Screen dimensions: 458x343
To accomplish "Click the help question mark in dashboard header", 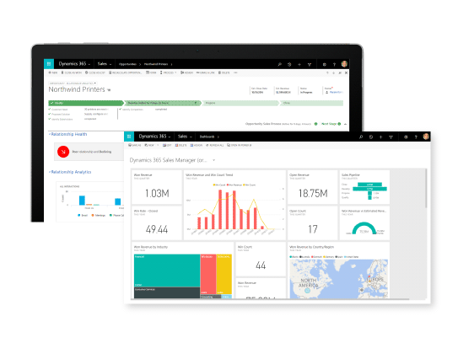I will pyautogui.click(x=416, y=137).
